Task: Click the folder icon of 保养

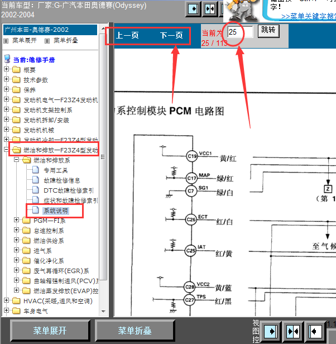Action: tap(16, 89)
